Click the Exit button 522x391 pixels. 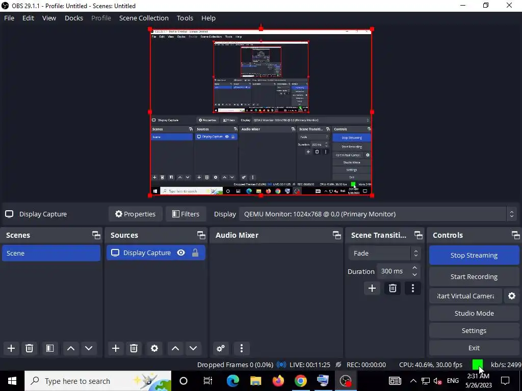pos(474,348)
